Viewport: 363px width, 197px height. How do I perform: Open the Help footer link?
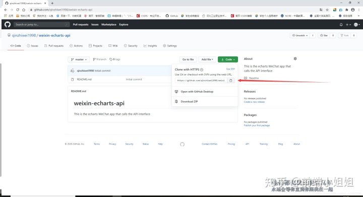pos(160,144)
